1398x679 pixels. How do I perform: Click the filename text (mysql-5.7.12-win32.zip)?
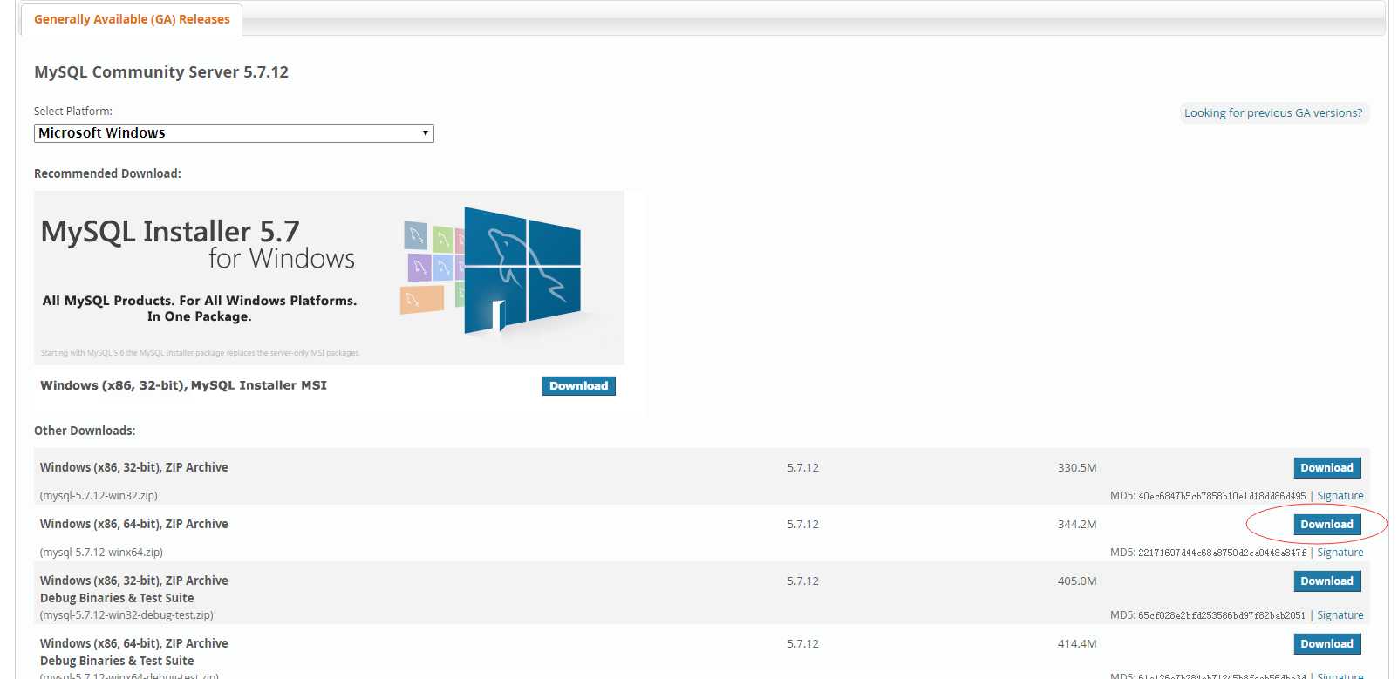[99, 496]
